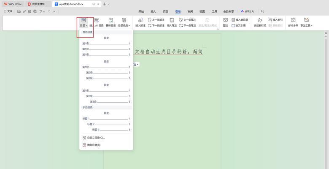Click the 插入尾注 icon
329x169 pixels.
click(172, 20)
